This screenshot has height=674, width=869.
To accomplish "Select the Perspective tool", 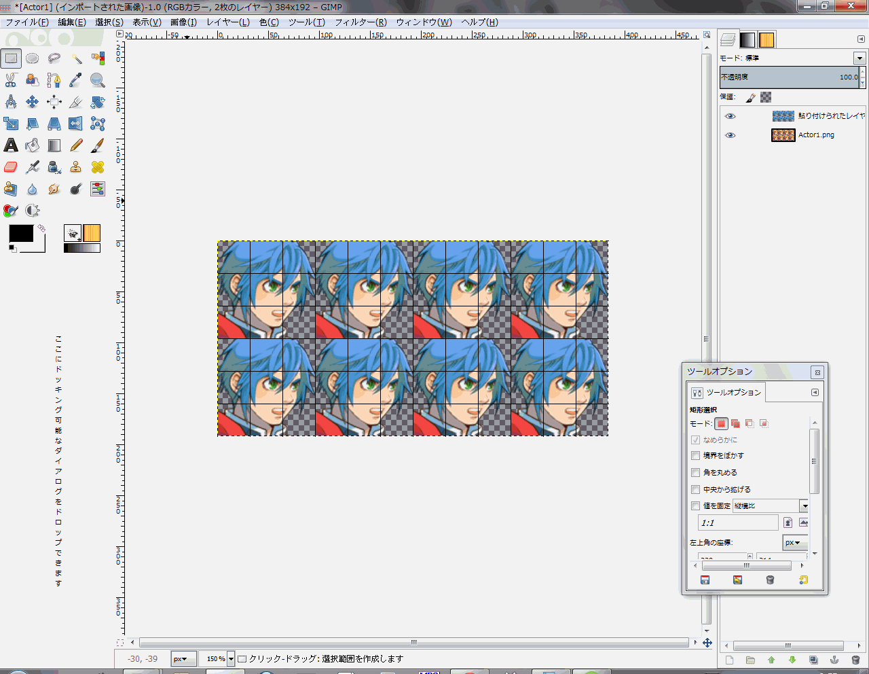I will click(x=54, y=124).
